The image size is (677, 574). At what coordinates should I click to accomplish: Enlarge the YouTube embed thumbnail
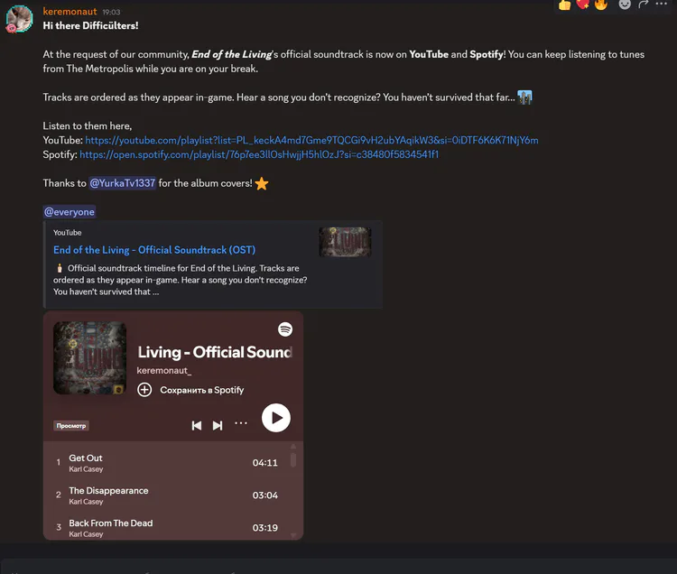[x=345, y=242]
